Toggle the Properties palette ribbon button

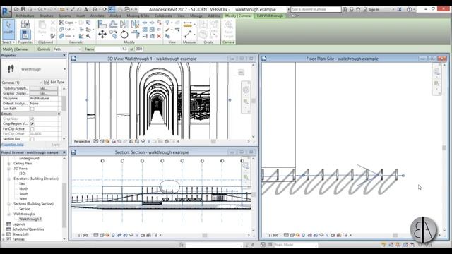(25, 35)
